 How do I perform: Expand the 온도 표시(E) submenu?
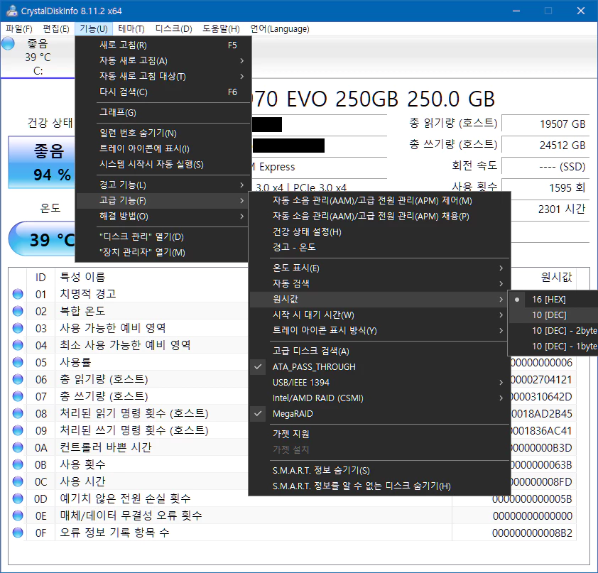tap(379, 268)
